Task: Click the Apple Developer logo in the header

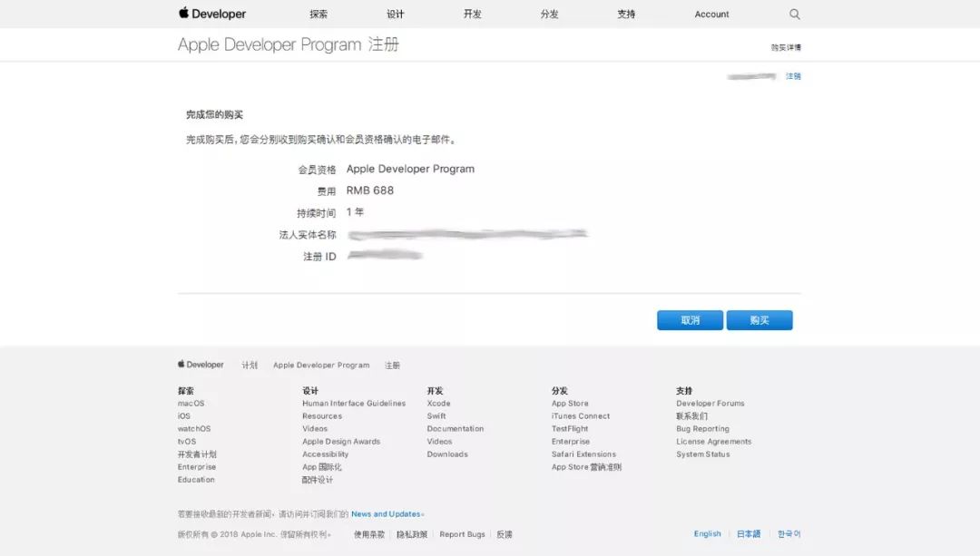Action: 211,14
